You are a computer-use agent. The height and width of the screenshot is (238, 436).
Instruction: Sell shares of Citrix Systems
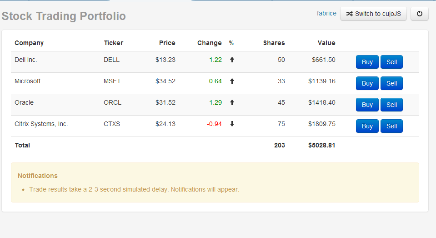click(391, 126)
